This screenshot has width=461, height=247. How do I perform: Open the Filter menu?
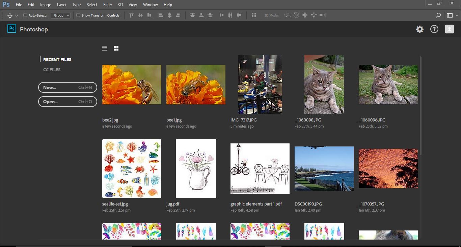108,5
